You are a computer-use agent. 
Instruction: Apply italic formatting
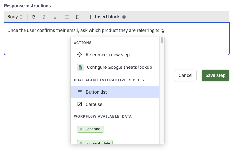(x=44, y=17)
